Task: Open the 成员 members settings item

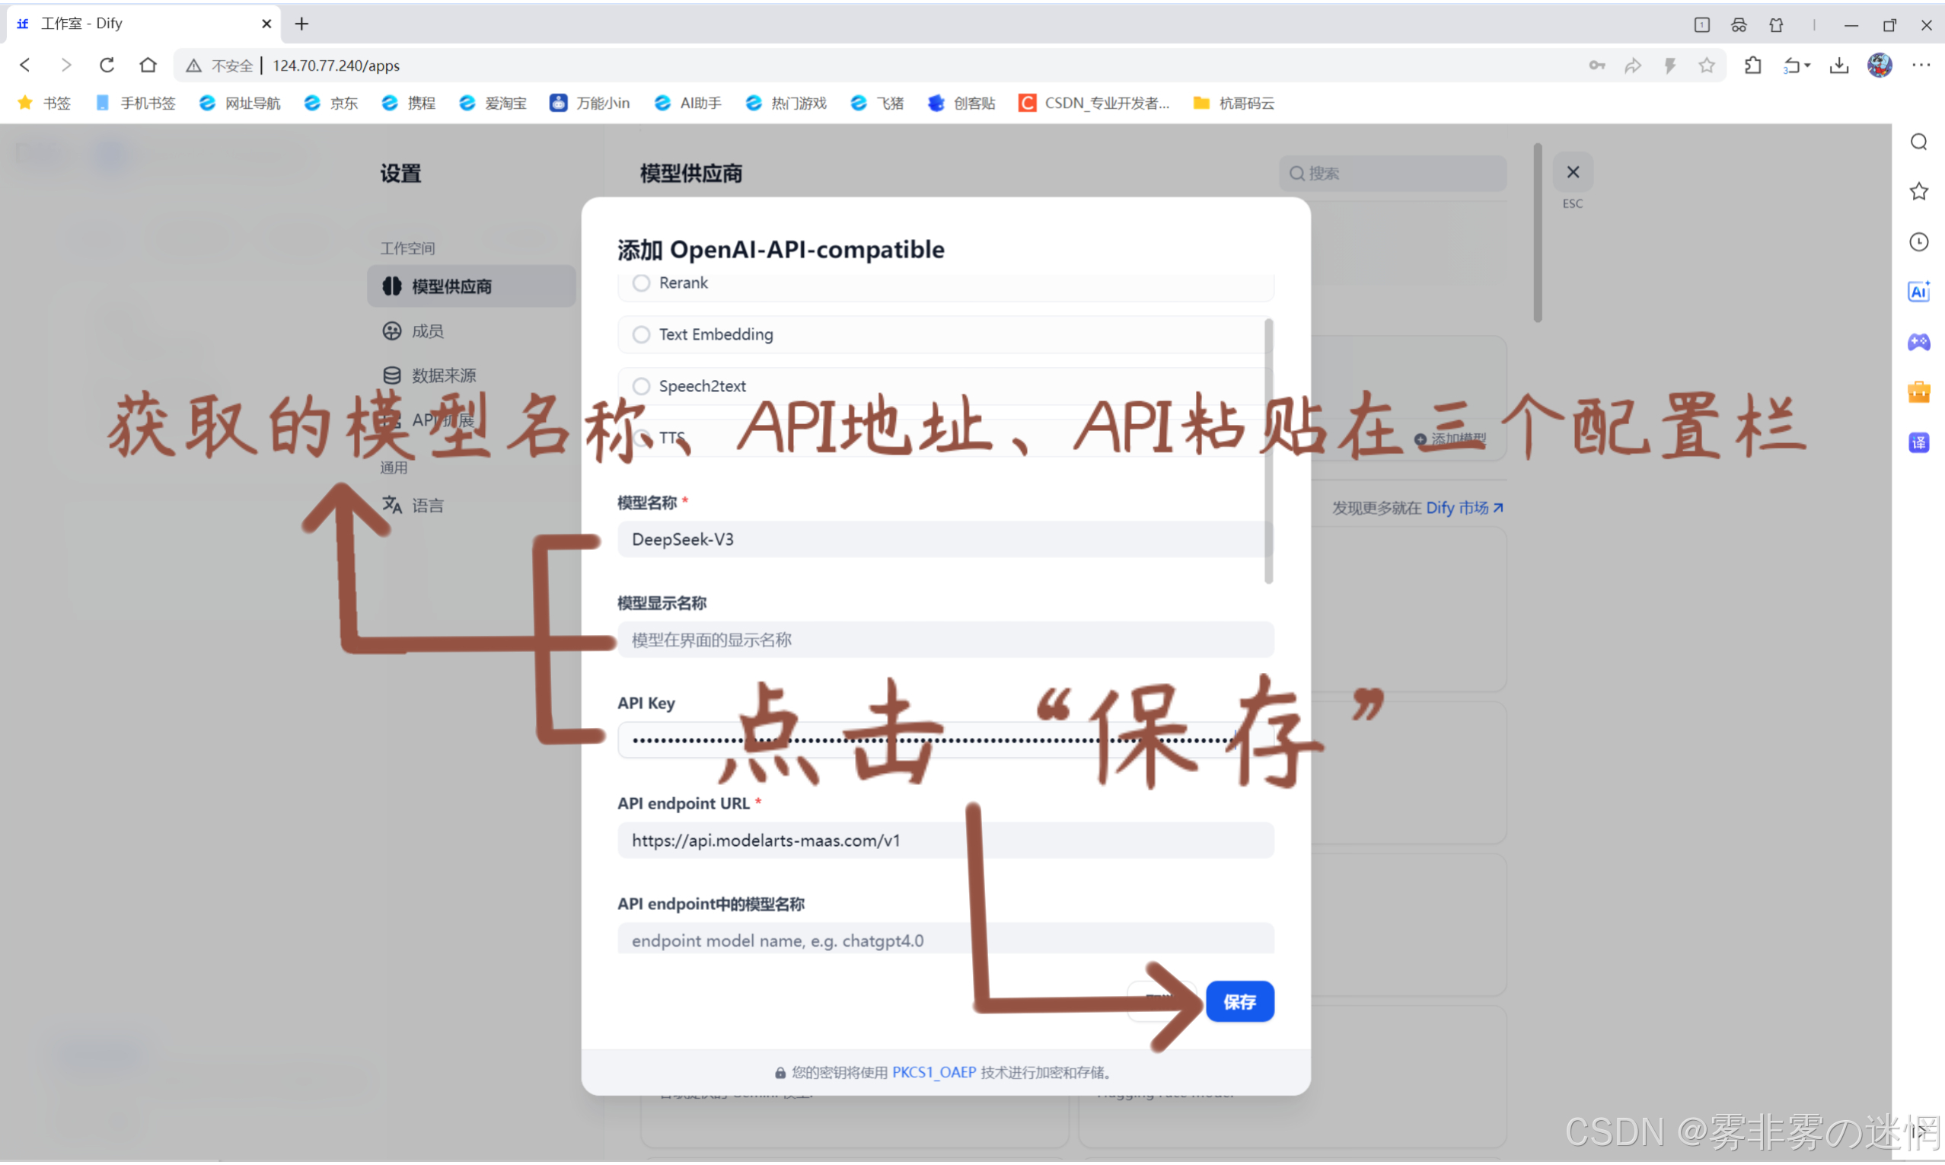Action: 428,331
